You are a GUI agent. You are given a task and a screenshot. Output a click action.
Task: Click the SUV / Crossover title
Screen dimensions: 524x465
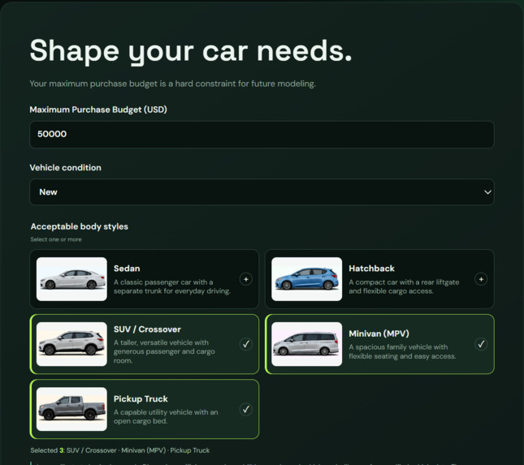coord(147,329)
